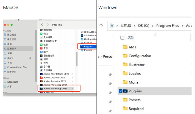Select 系统偏好设置 app
Screen dimensions: 195x114
[48, 41]
